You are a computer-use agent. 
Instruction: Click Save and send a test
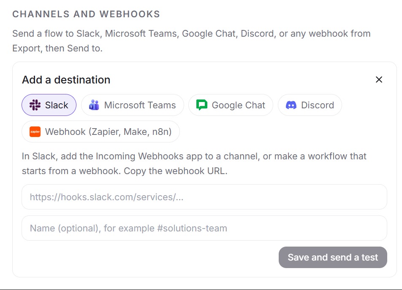(x=333, y=257)
